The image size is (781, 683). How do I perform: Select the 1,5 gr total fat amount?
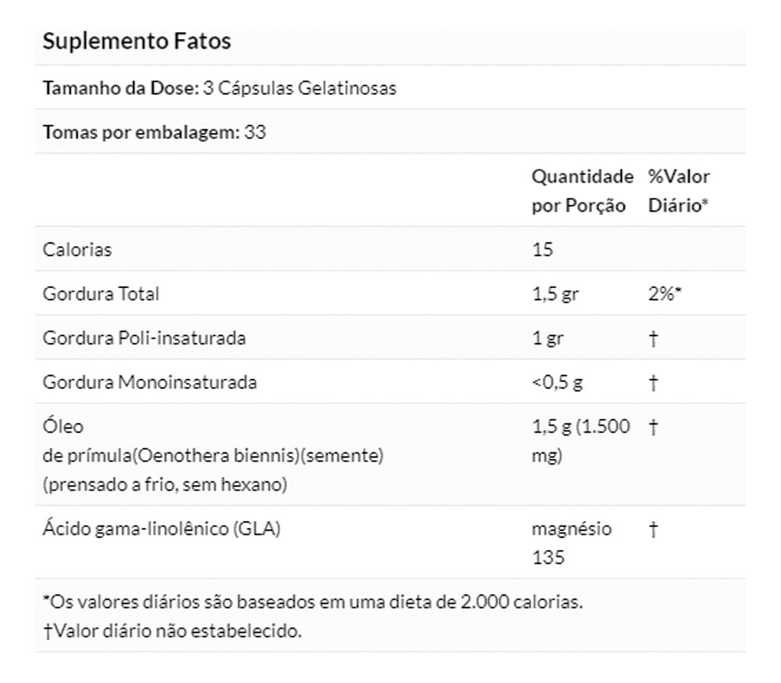click(555, 294)
